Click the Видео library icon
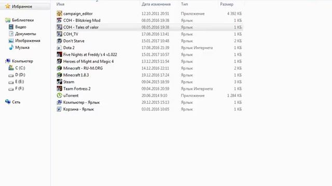The height and width of the screenshot is (186, 332). pos(11,27)
